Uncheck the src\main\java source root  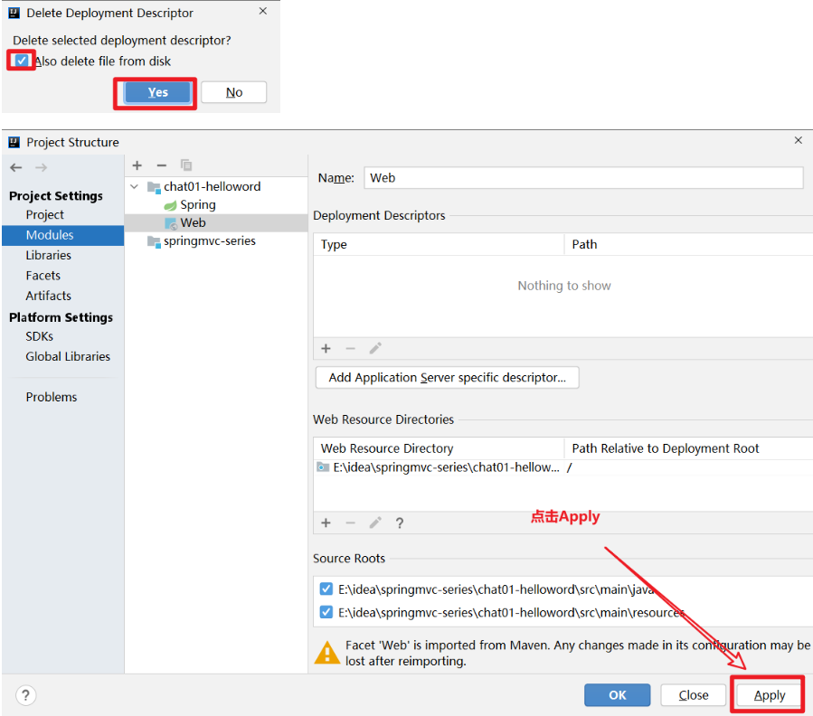[x=326, y=589]
